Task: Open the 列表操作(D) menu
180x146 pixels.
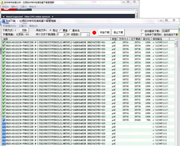Action: [10, 26]
